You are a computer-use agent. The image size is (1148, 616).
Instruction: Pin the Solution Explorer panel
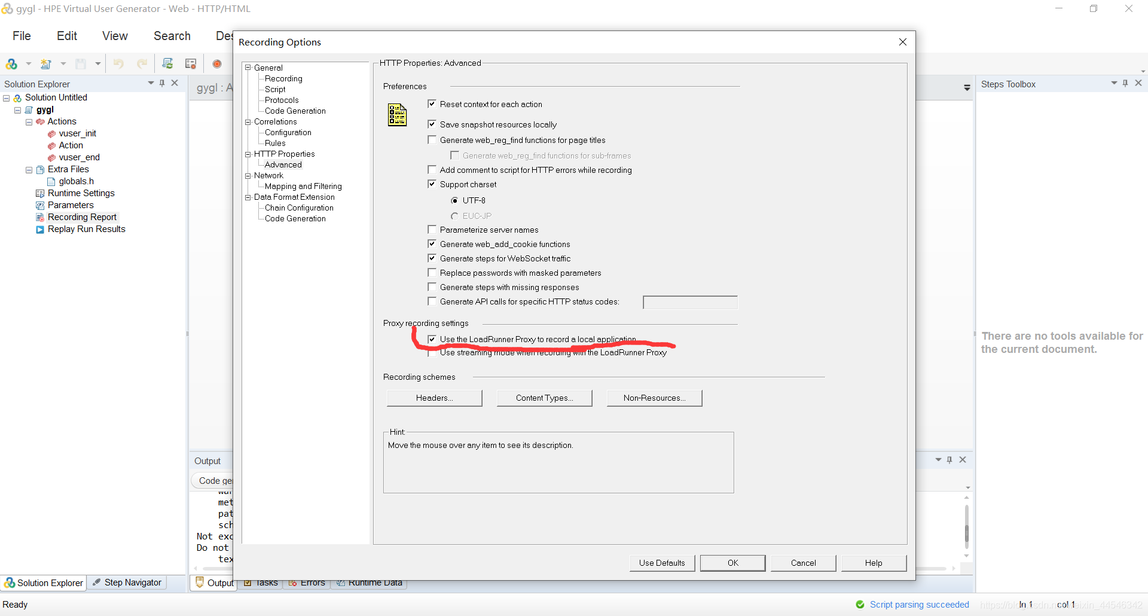point(162,83)
